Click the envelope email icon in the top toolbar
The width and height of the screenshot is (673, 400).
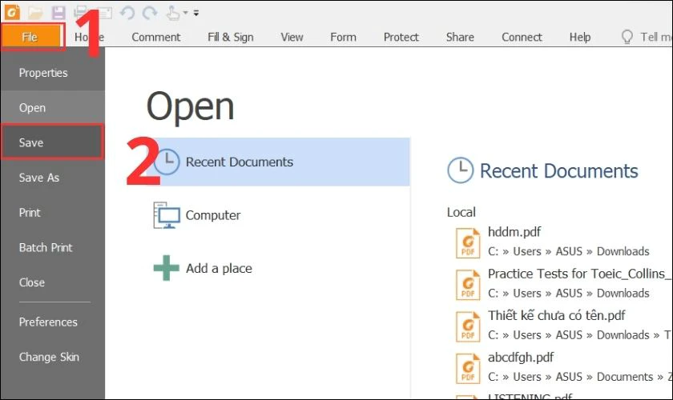pyautogui.click(x=105, y=14)
